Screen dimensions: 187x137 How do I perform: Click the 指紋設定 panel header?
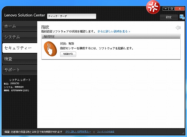pyautogui.click(x=111, y=37)
